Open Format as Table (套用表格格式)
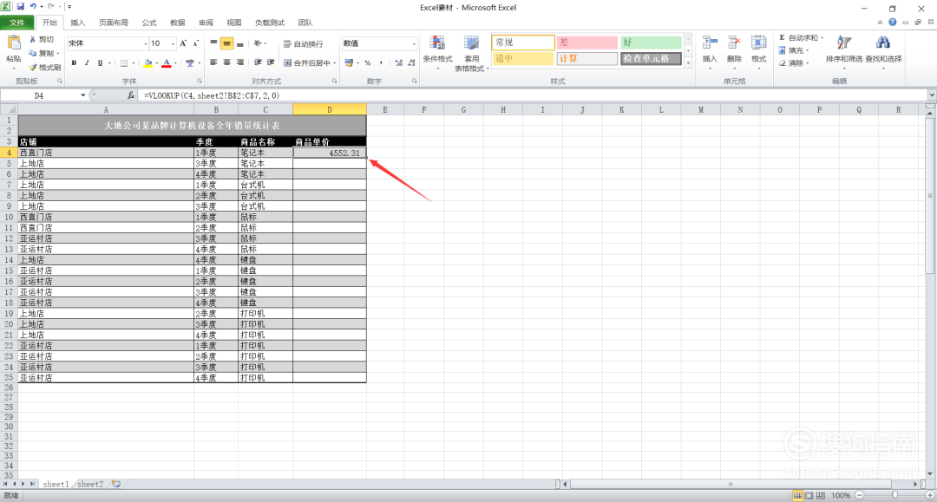Screen dimensions: 937x502 point(471,53)
